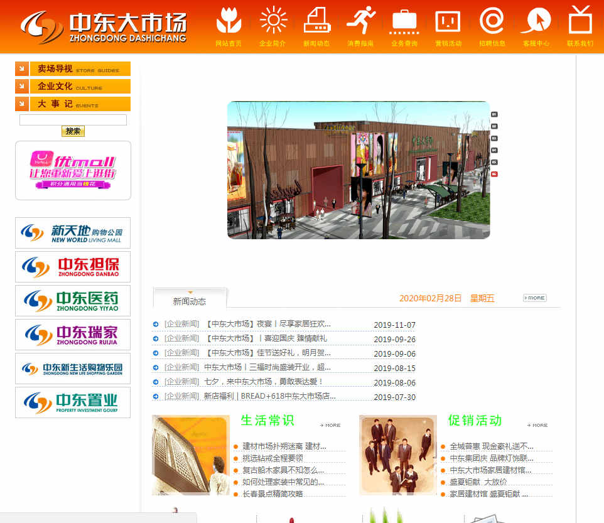Image resolution: width=604 pixels, height=523 pixels.
Task: Open the 中东瑞家 Zhongdong Ruijia banner
Action: [x=73, y=335]
